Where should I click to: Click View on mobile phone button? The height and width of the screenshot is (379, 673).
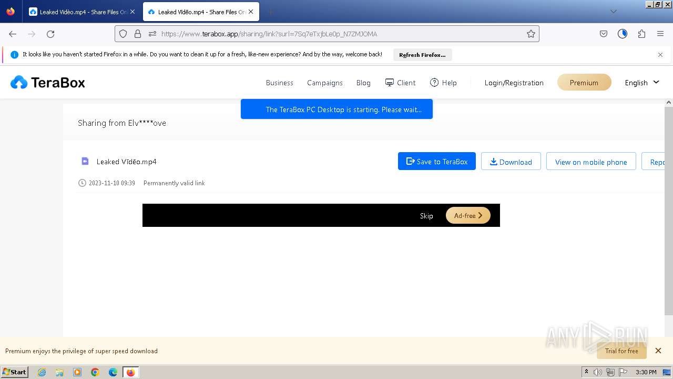point(591,162)
